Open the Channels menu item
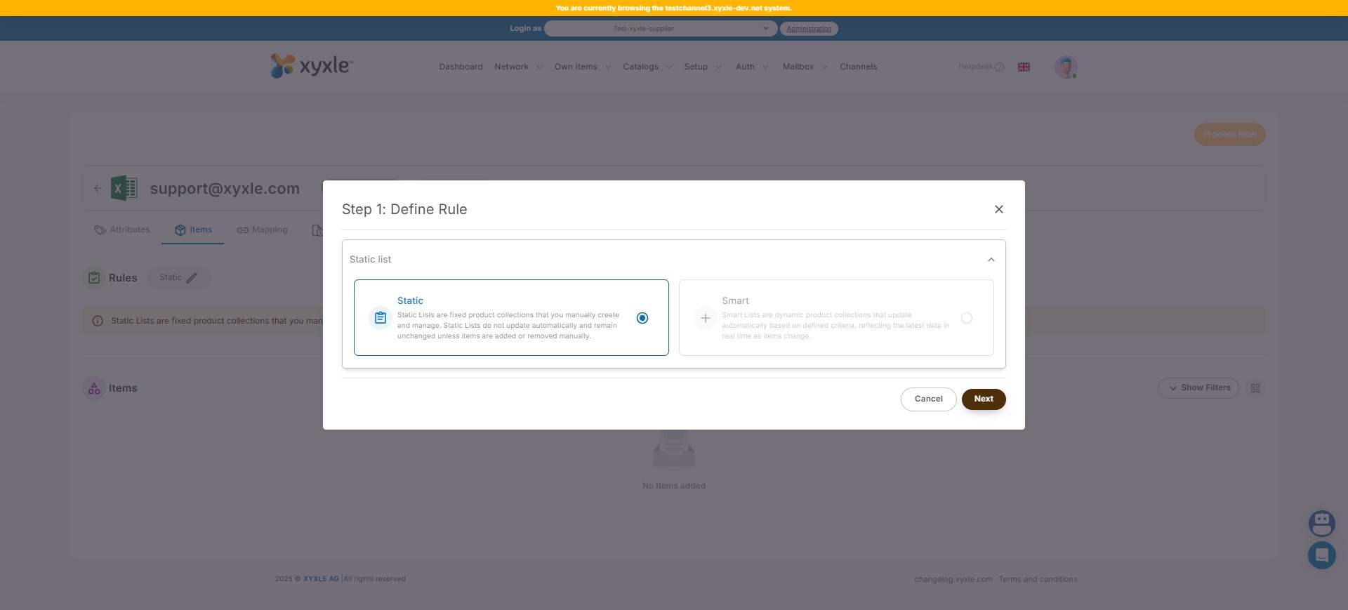1348x610 pixels. click(858, 67)
